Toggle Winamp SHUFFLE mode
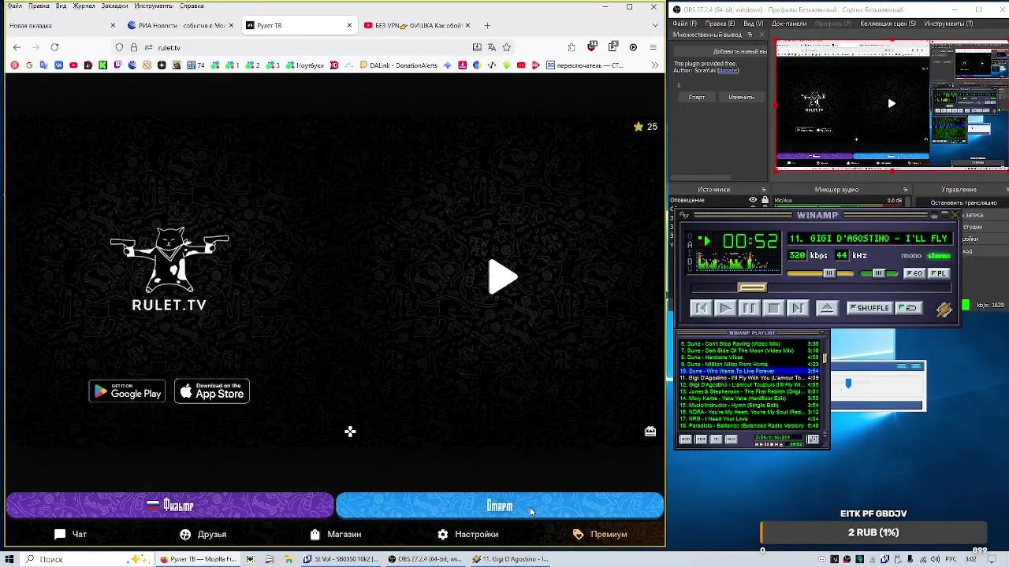The height and width of the screenshot is (567, 1009). (x=870, y=308)
